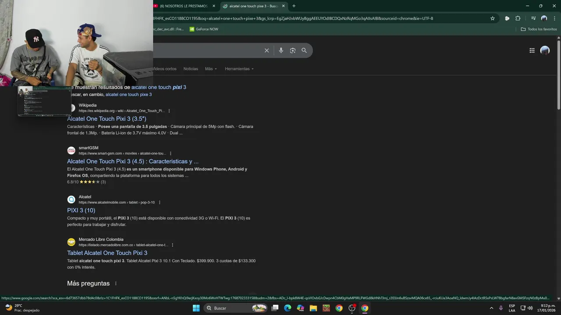Open the 'Todos los favoritos' bookmarks folder
The height and width of the screenshot is (315, 561).
(x=539, y=29)
